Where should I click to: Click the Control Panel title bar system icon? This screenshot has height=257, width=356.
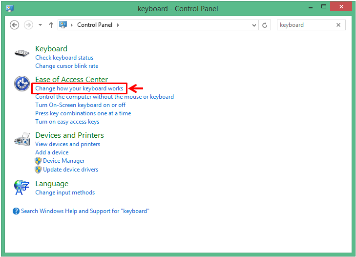click(x=10, y=8)
